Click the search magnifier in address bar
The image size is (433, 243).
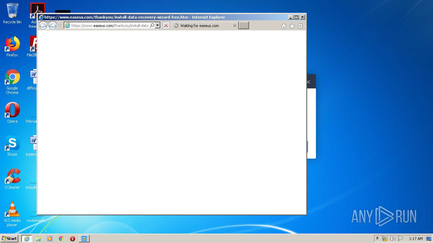[152, 26]
